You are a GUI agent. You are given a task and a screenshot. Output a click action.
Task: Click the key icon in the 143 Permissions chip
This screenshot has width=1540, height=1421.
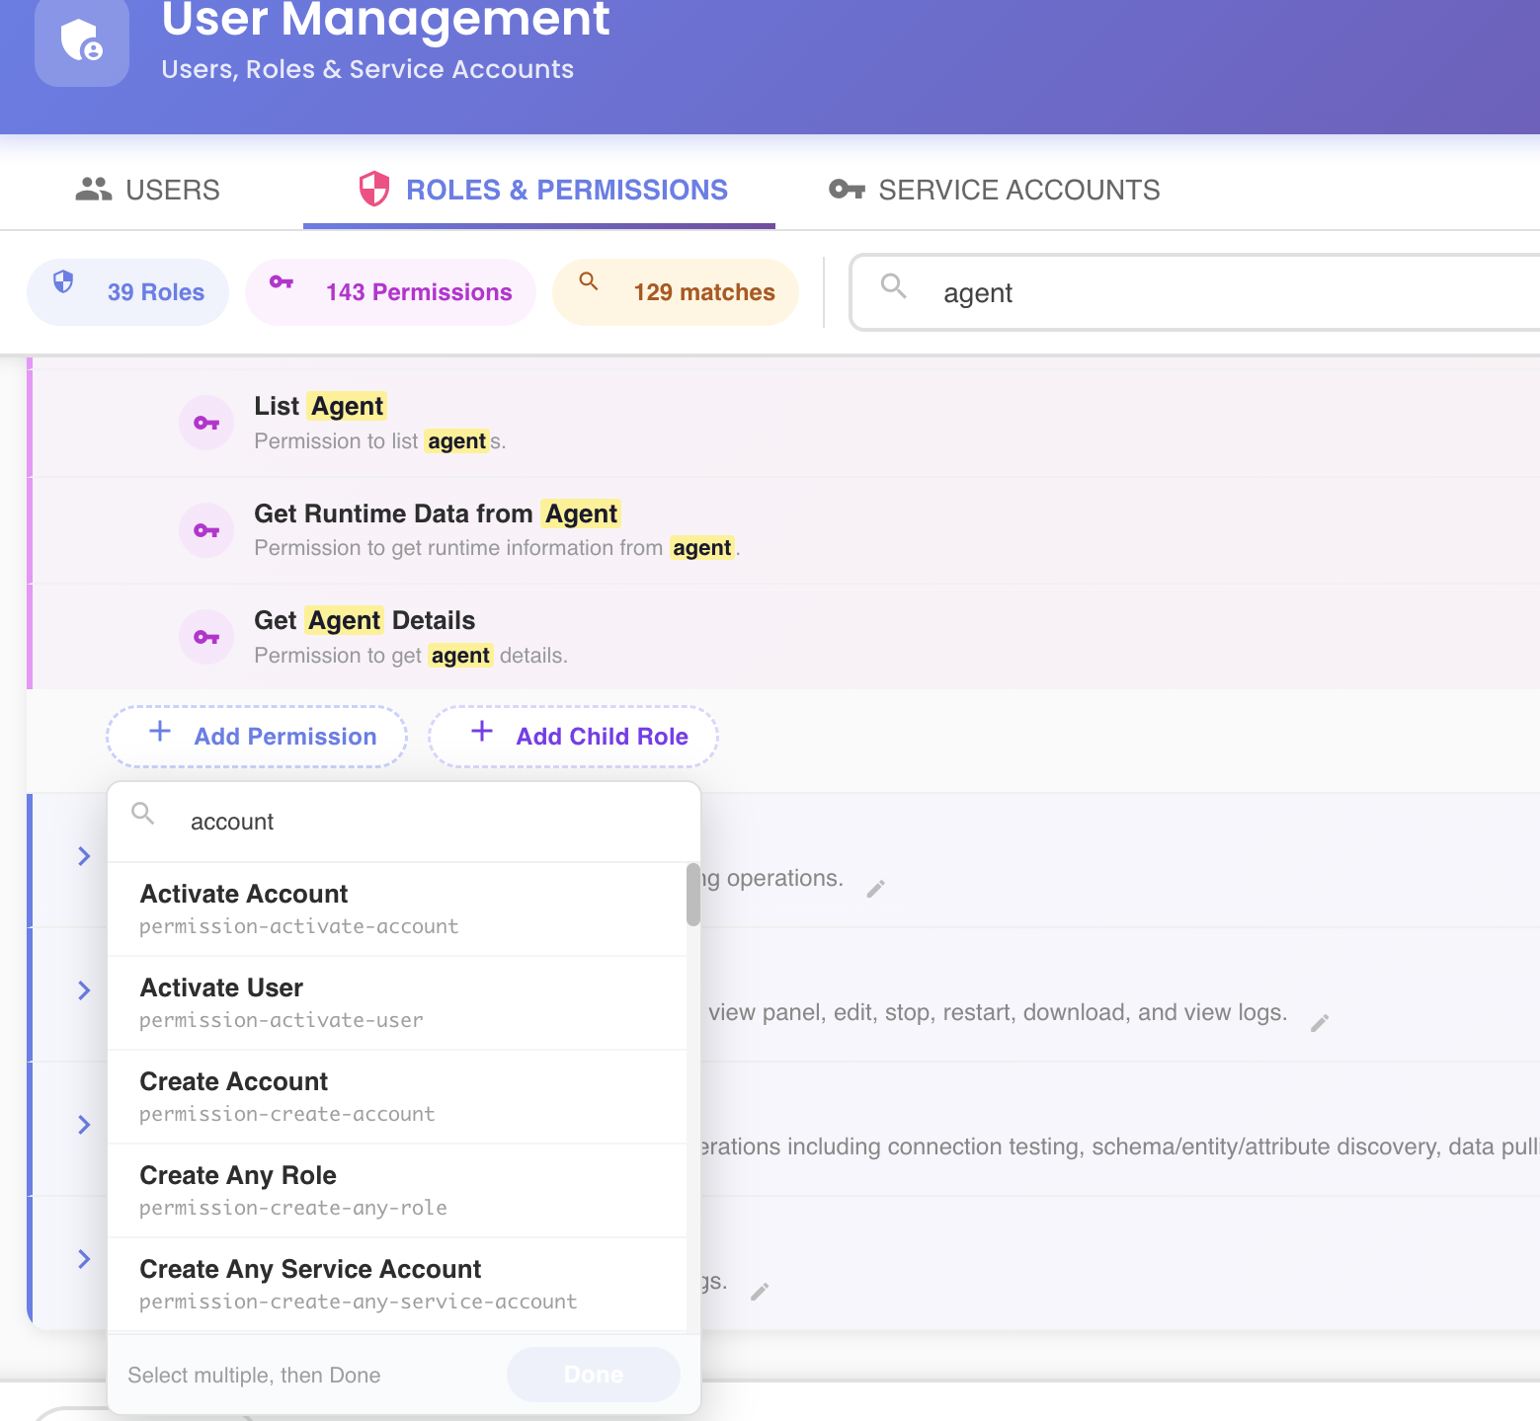tap(282, 282)
